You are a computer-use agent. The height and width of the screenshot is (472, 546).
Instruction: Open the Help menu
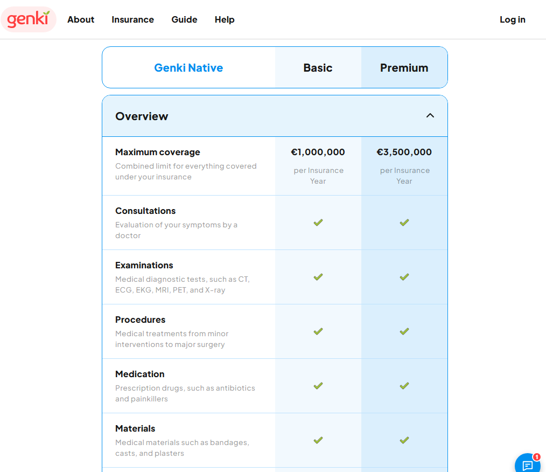point(225,19)
